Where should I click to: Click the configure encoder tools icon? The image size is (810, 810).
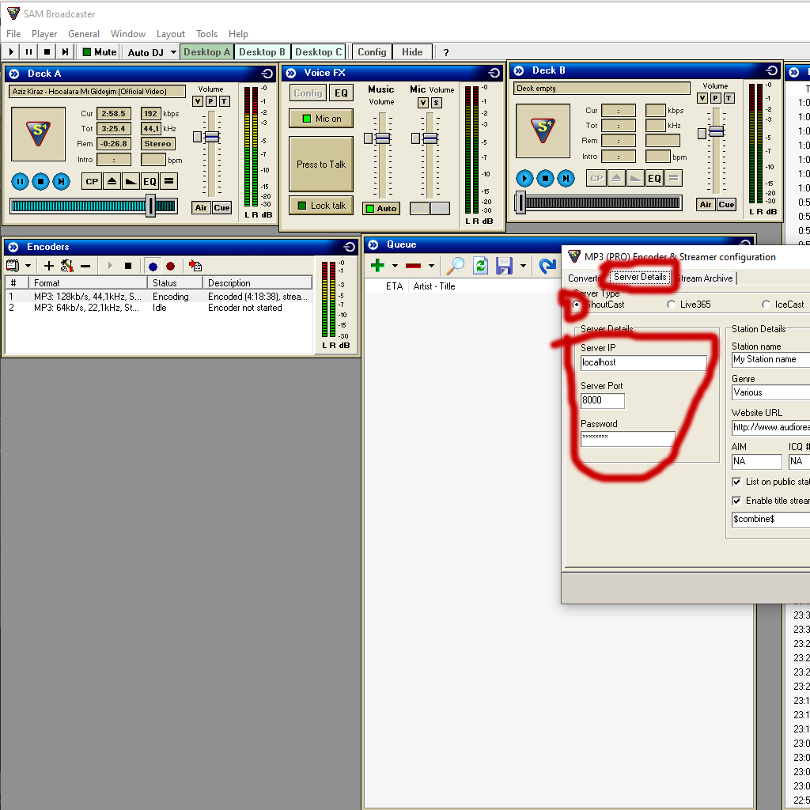point(66,266)
